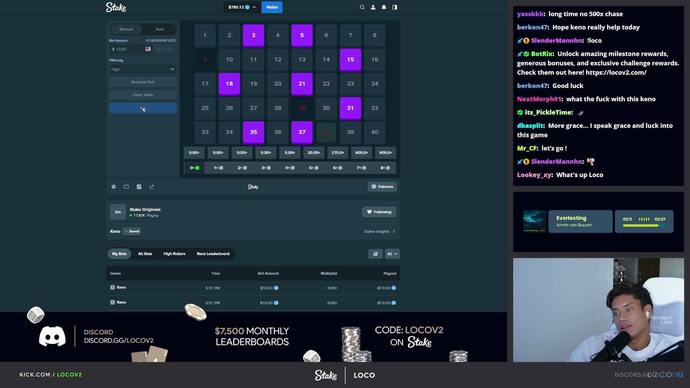Deselect Keno number 18 tile
This screenshot has width=690, height=388.
pos(229,84)
